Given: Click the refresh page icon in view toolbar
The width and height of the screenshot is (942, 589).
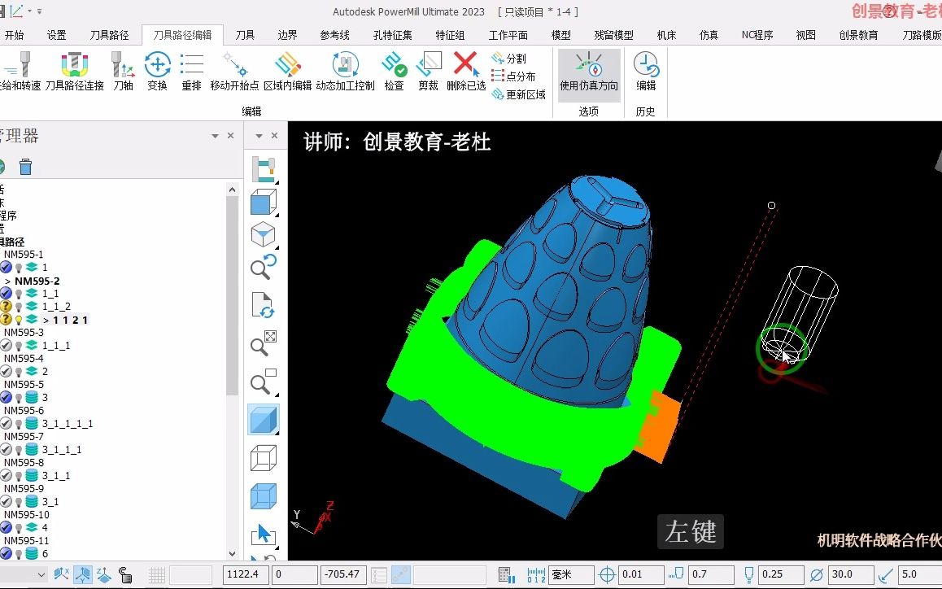Looking at the screenshot, I should (263, 305).
